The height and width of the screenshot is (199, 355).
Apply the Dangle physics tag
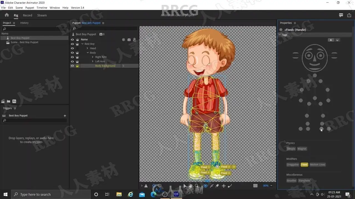291,149
